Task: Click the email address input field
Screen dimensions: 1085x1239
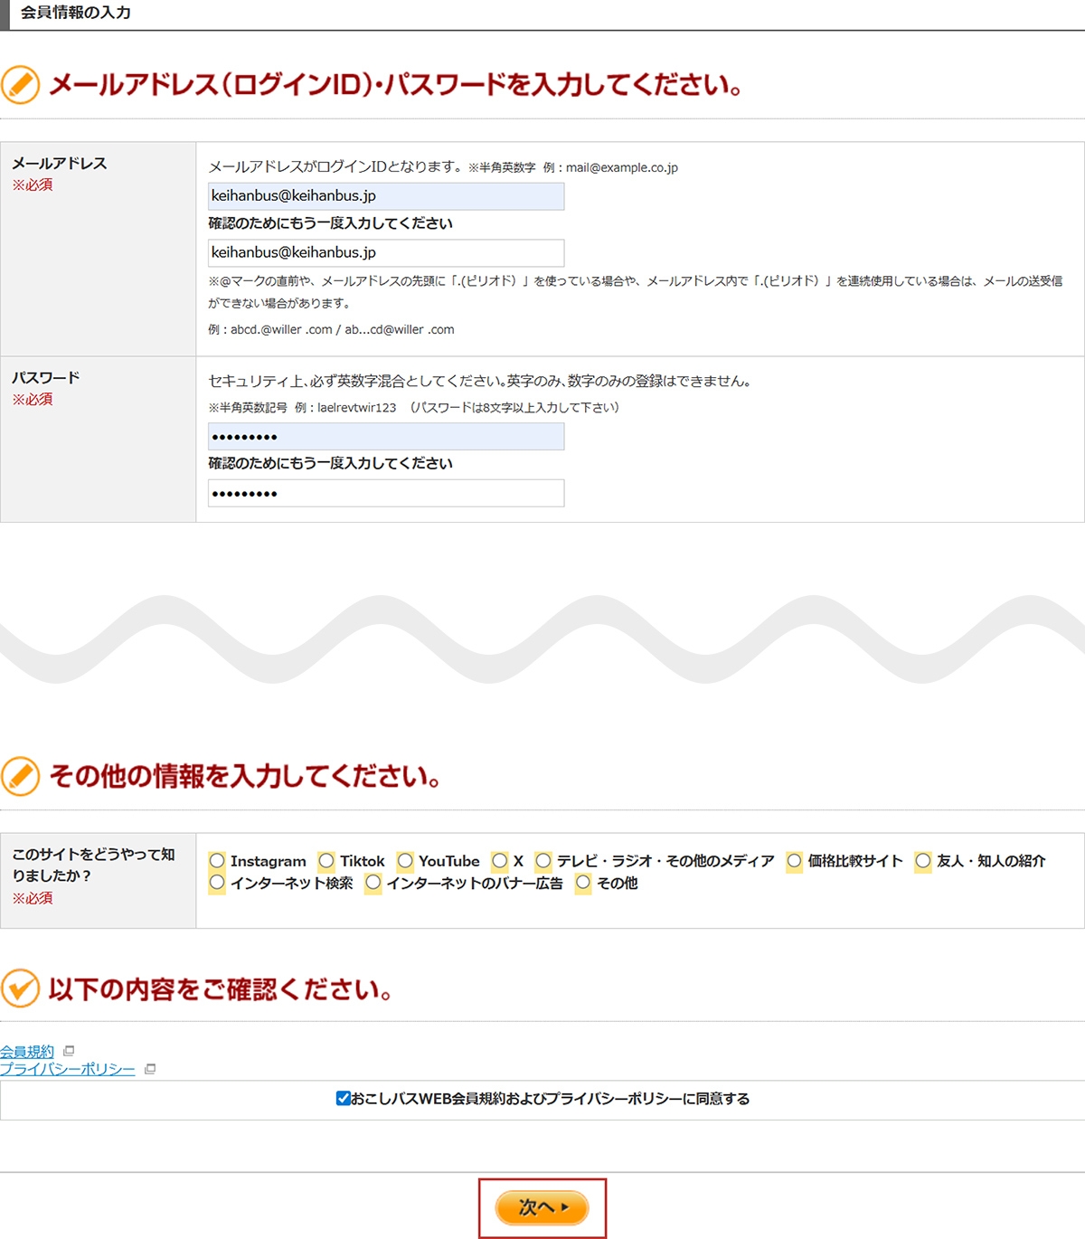Action: (x=386, y=196)
